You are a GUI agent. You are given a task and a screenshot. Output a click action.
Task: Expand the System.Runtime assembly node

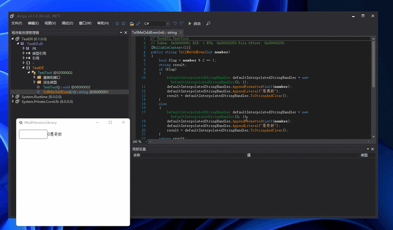point(13,97)
